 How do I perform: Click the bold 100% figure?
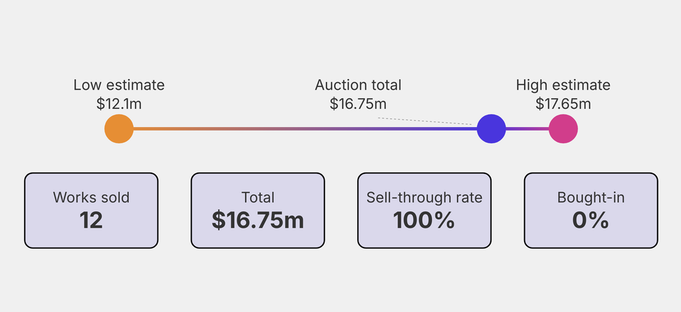click(x=424, y=220)
